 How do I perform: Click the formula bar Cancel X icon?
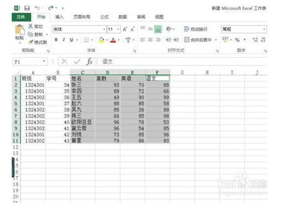click(x=64, y=62)
